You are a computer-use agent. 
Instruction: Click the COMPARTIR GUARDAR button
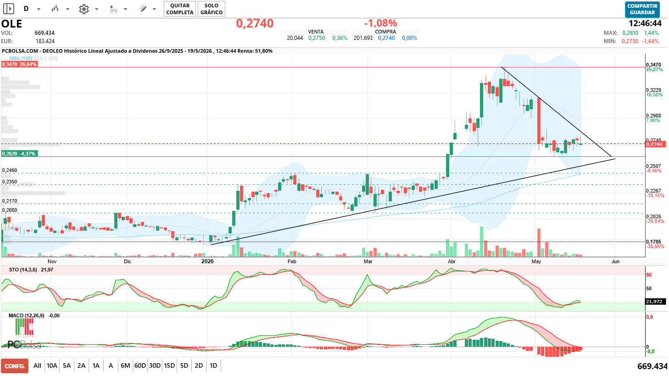tap(642, 9)
